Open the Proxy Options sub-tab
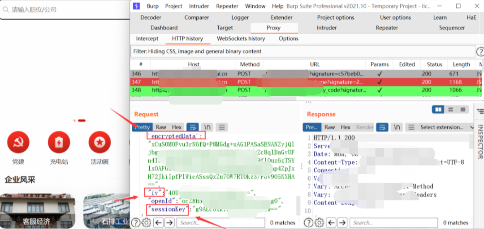 (x=289, y=38)
